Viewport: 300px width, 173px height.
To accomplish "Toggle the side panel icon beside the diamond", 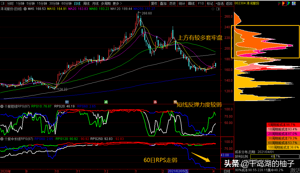I will [218, 9].
